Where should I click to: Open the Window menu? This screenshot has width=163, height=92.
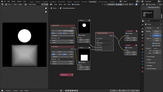pos(19,2)
